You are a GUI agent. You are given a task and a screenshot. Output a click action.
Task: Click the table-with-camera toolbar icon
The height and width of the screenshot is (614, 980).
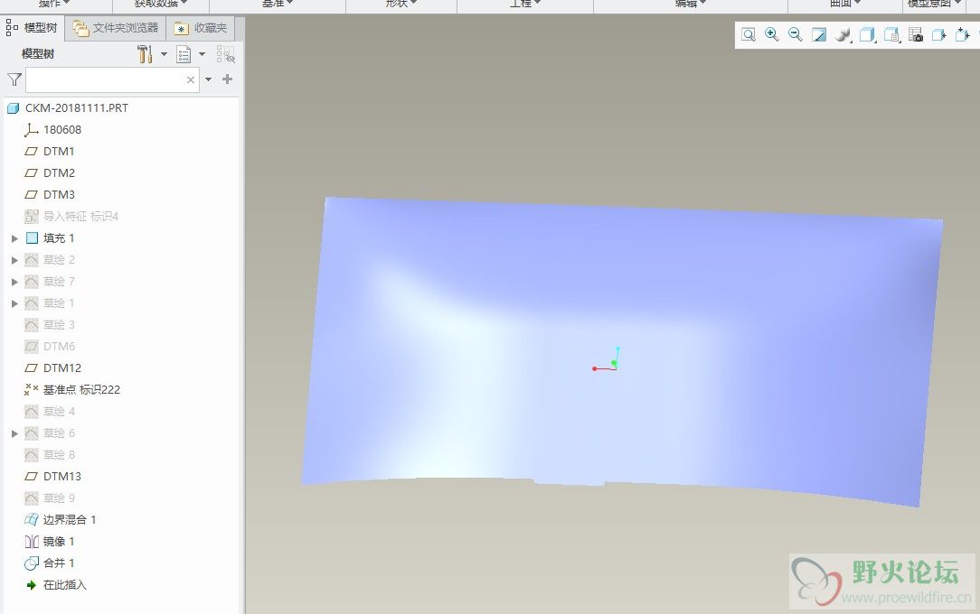[916, 35]
